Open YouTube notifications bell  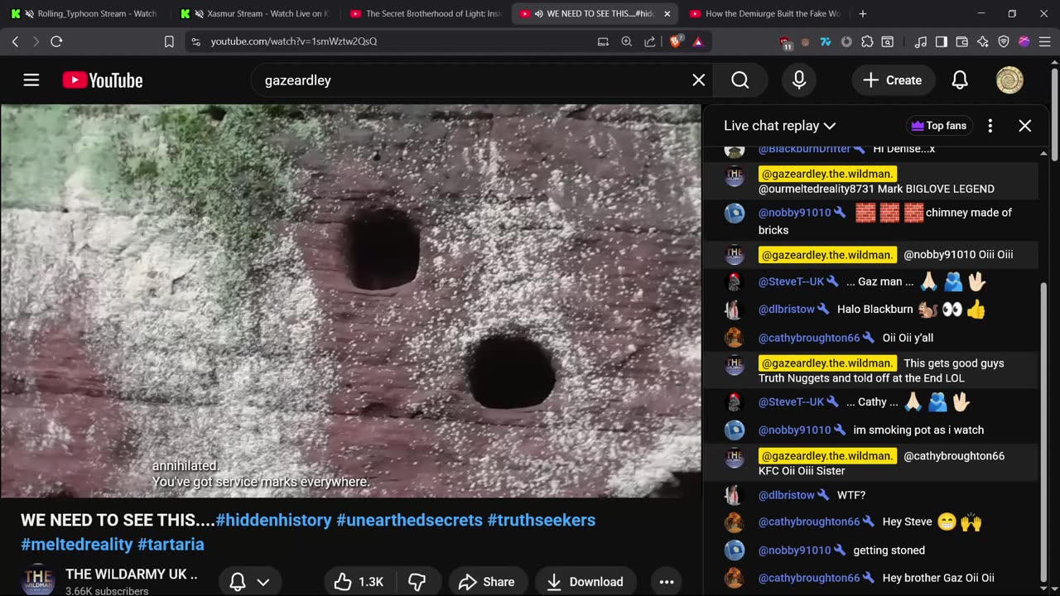pos(960,80)
